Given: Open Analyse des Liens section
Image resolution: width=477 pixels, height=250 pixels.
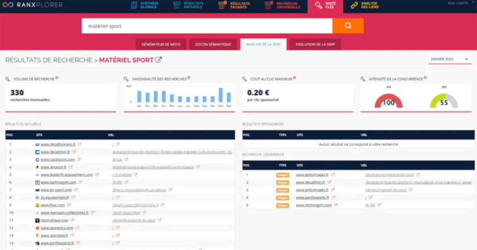Looking at the screenshot, I should (365, 5).
